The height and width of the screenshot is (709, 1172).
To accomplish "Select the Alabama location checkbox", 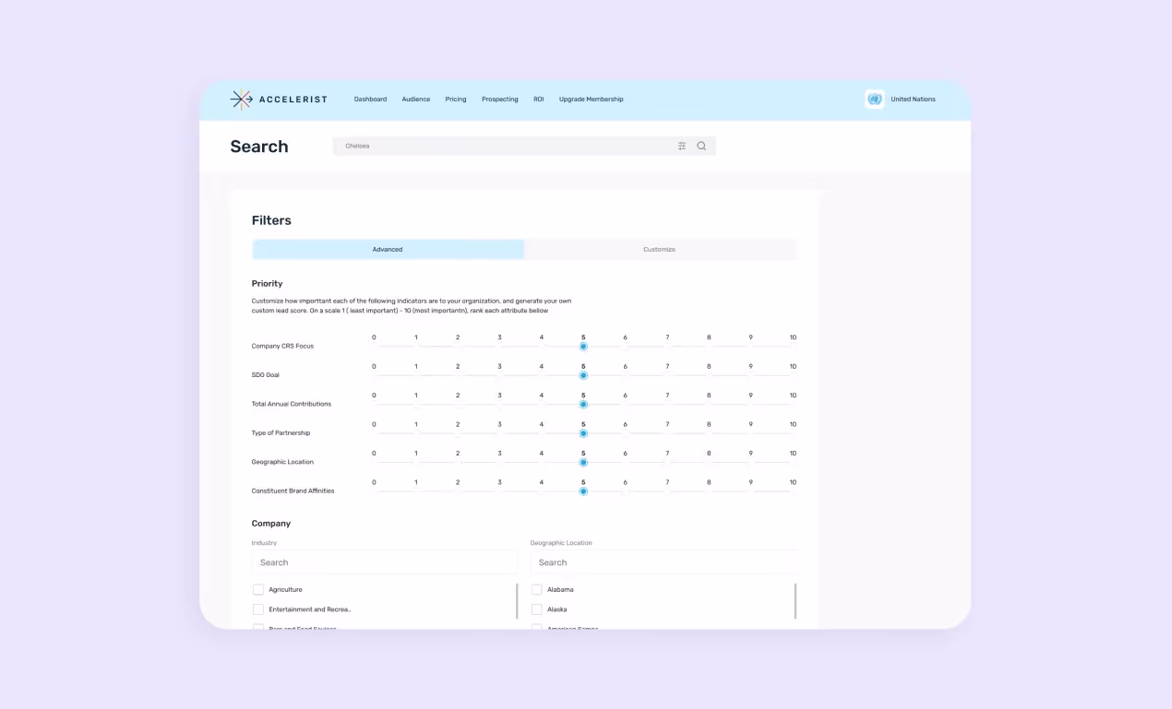I will [537, 589].
